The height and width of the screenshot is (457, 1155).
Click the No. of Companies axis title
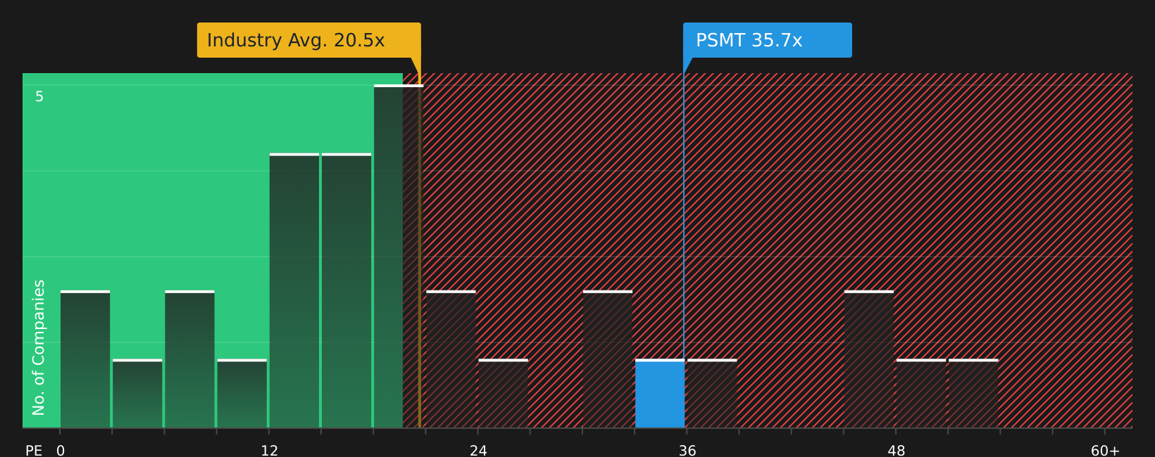coord(39,347)
